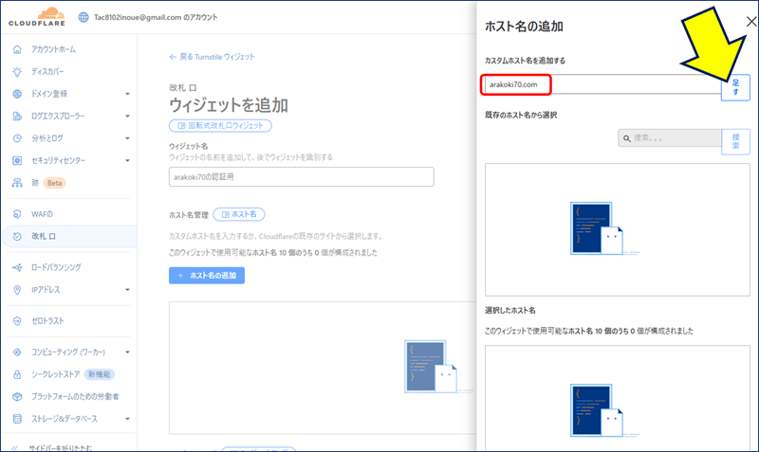This screenshot has height=452, width=759.
Task: Click the WAF shield icon
Action: (x=17, y=214)
